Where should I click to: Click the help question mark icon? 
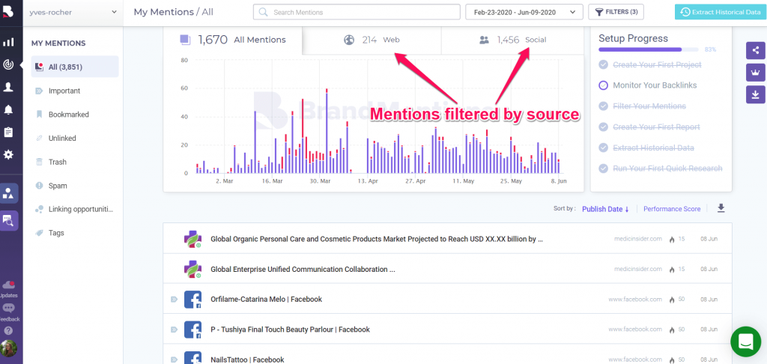point(8,330)
